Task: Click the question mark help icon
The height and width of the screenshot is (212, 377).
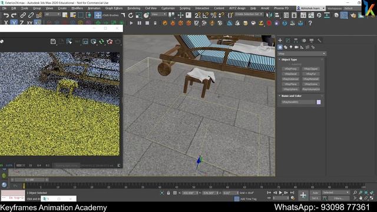Action: coord(310,23)
